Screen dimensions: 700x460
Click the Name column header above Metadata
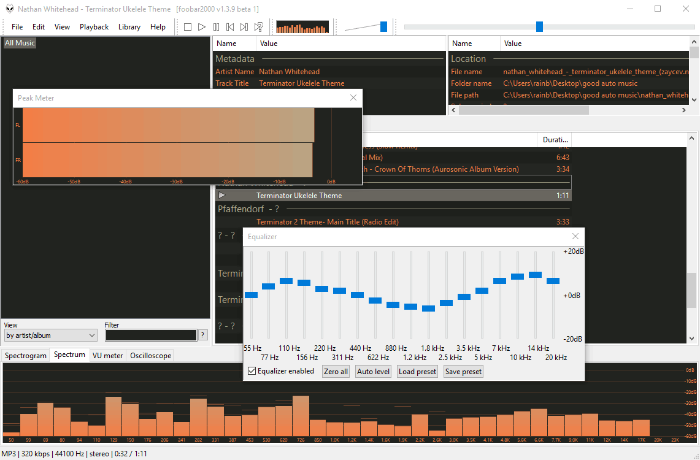(235, 44)
